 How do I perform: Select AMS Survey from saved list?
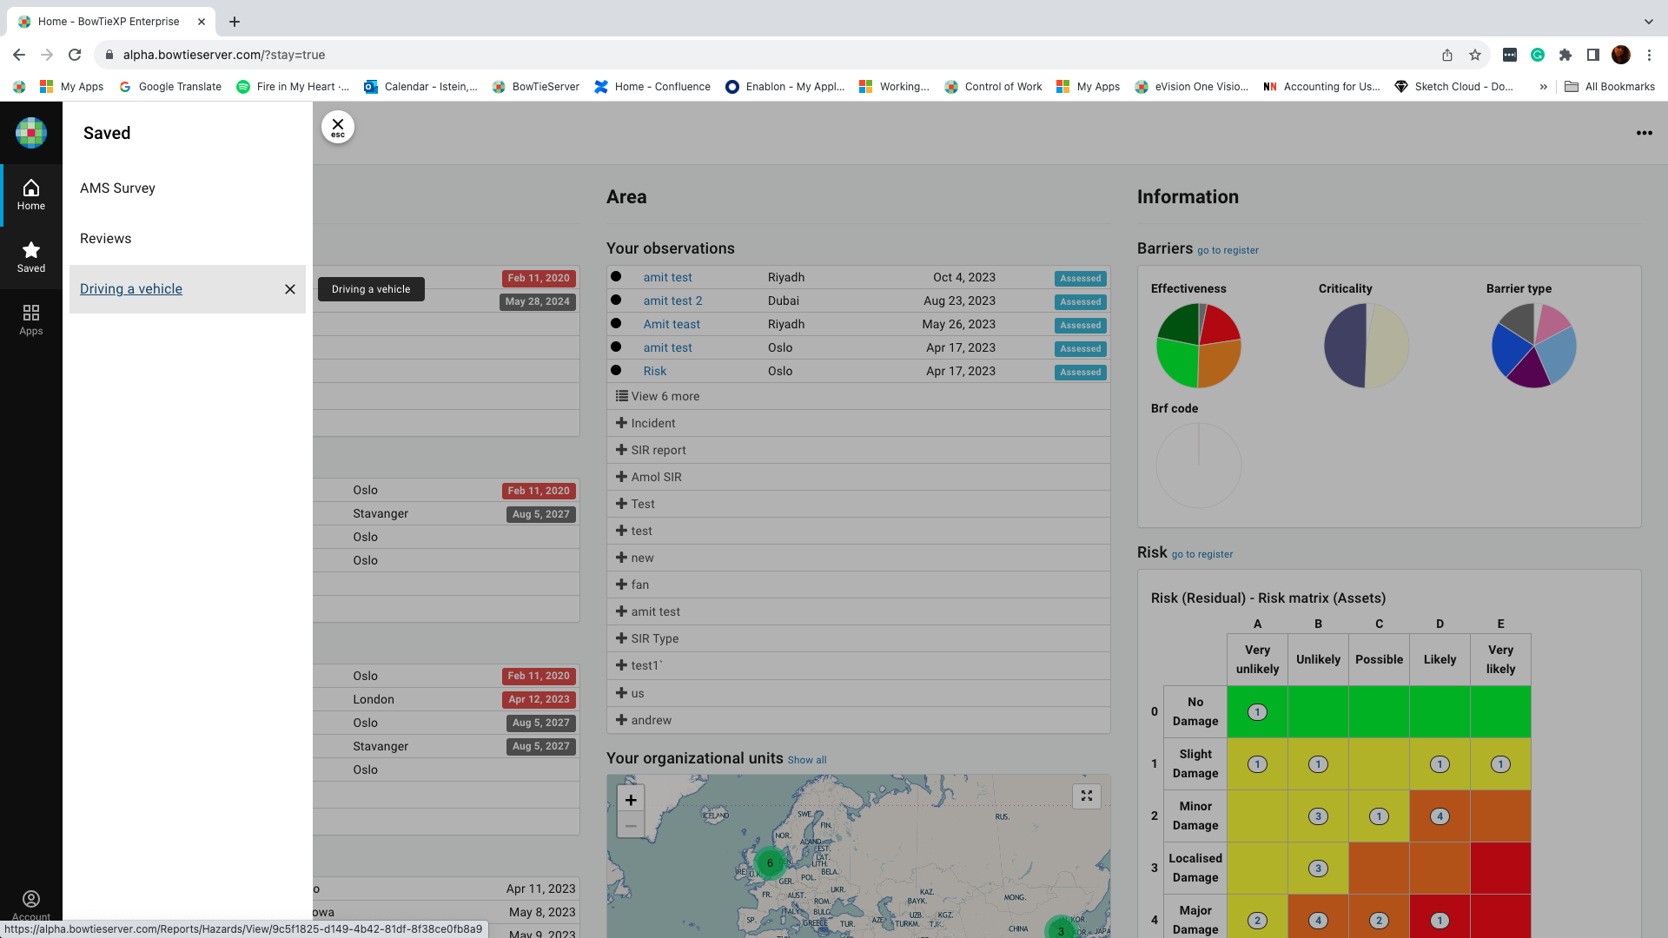tap(118, 188)
